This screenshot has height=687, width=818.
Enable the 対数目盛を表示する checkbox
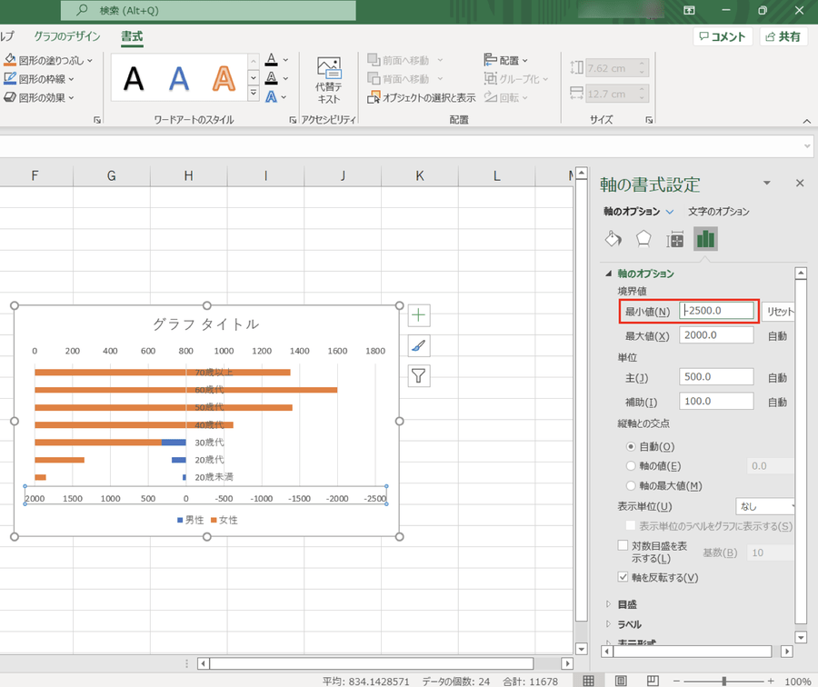[623, 546]
